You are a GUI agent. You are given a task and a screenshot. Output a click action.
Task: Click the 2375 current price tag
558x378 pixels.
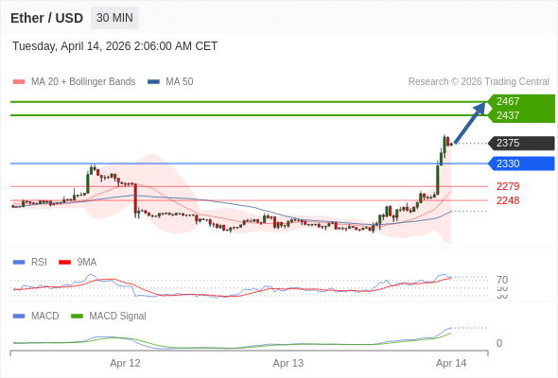click(521, 143)
